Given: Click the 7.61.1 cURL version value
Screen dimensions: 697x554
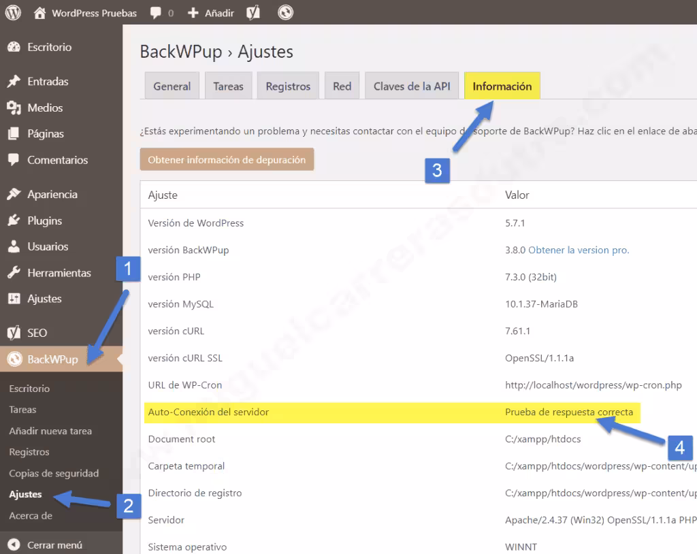Looking at the screenshot, I should pyautogui.click(x=517, y=331).
